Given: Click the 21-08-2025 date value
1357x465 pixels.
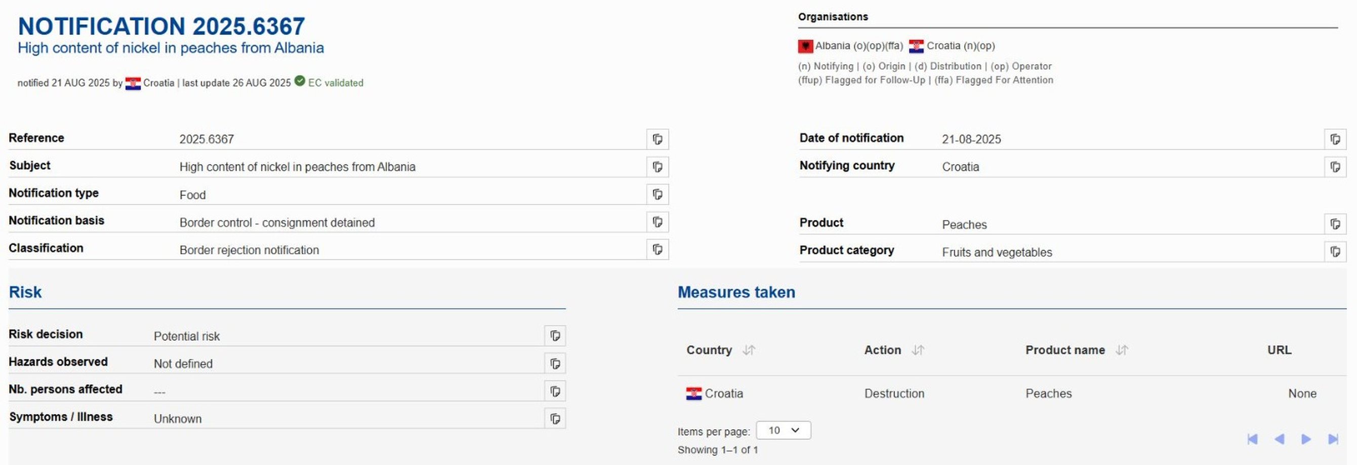Looking at the screenshot, I should tap(971, 139).
